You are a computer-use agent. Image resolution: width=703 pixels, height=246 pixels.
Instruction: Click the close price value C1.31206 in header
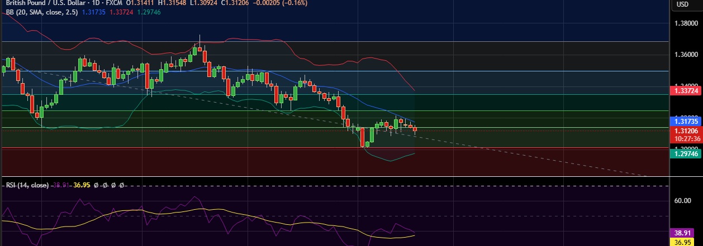(x=236, y=3)
